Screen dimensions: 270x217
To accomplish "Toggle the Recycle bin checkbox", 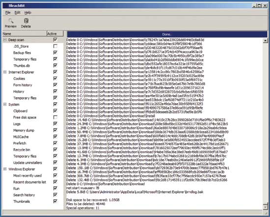I will [x=55, y=149].
